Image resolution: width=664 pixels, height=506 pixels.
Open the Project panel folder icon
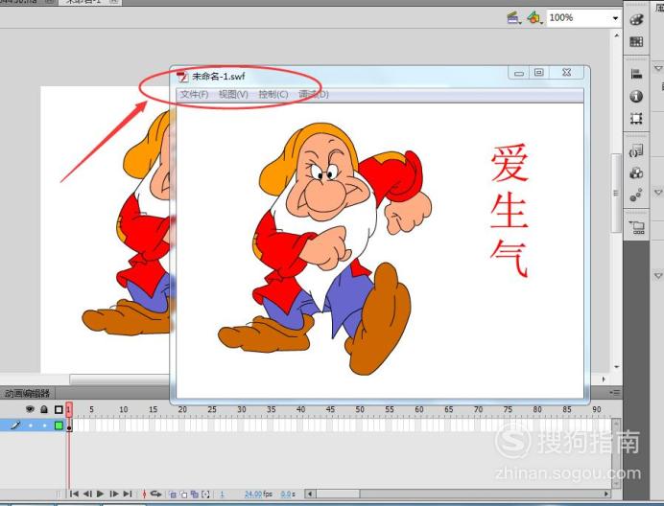point(636,228)
